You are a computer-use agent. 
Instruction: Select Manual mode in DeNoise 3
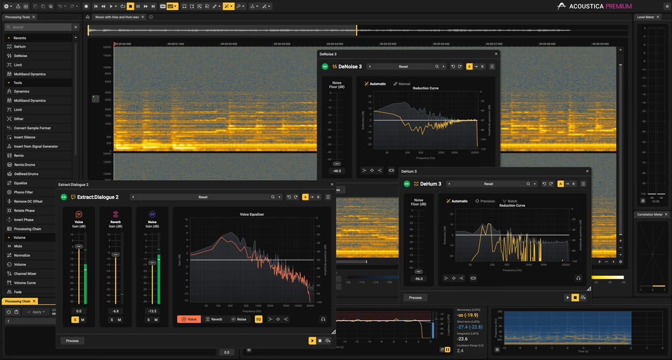pyautogui.click(x=402, y=84)
